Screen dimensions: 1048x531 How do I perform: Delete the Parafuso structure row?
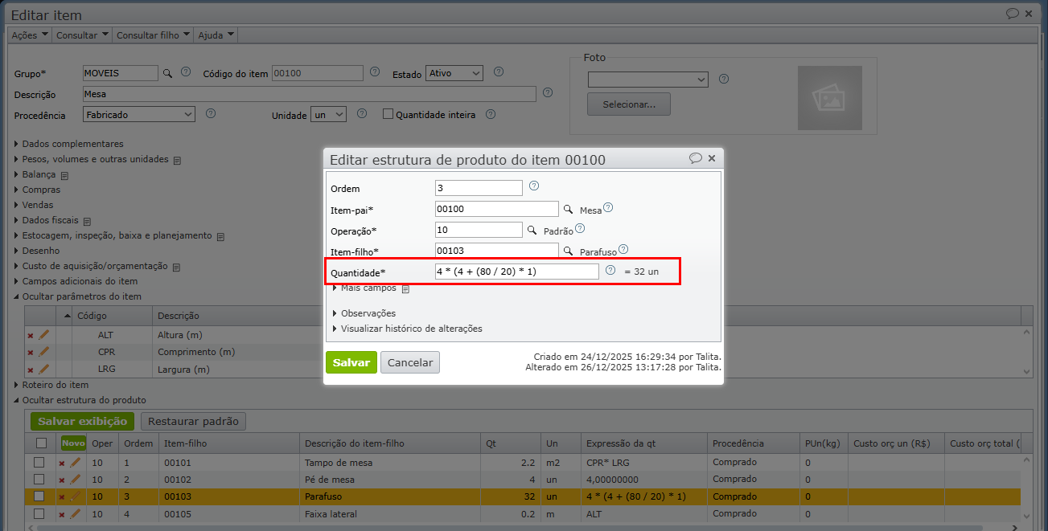click(x=61, y=497)
